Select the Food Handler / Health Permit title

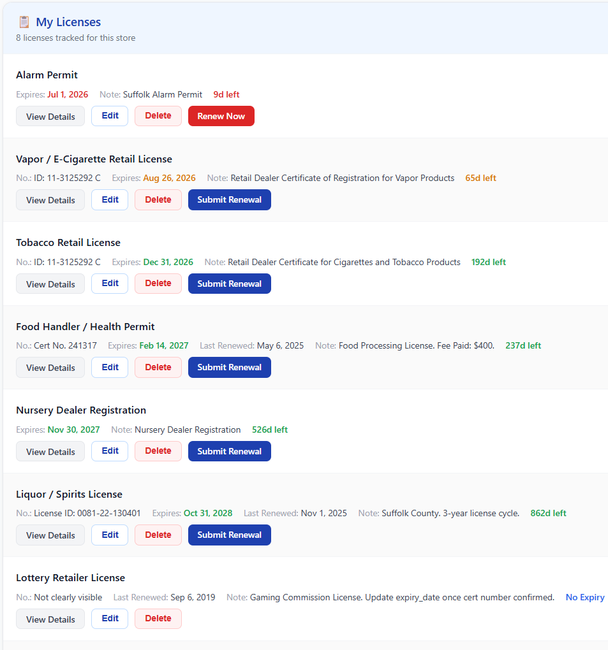(x=85, y=327)
